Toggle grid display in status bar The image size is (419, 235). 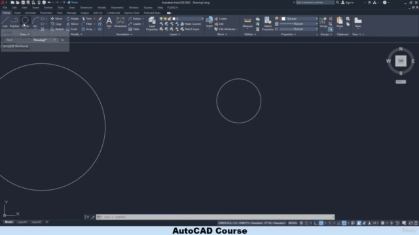[301, 223]
